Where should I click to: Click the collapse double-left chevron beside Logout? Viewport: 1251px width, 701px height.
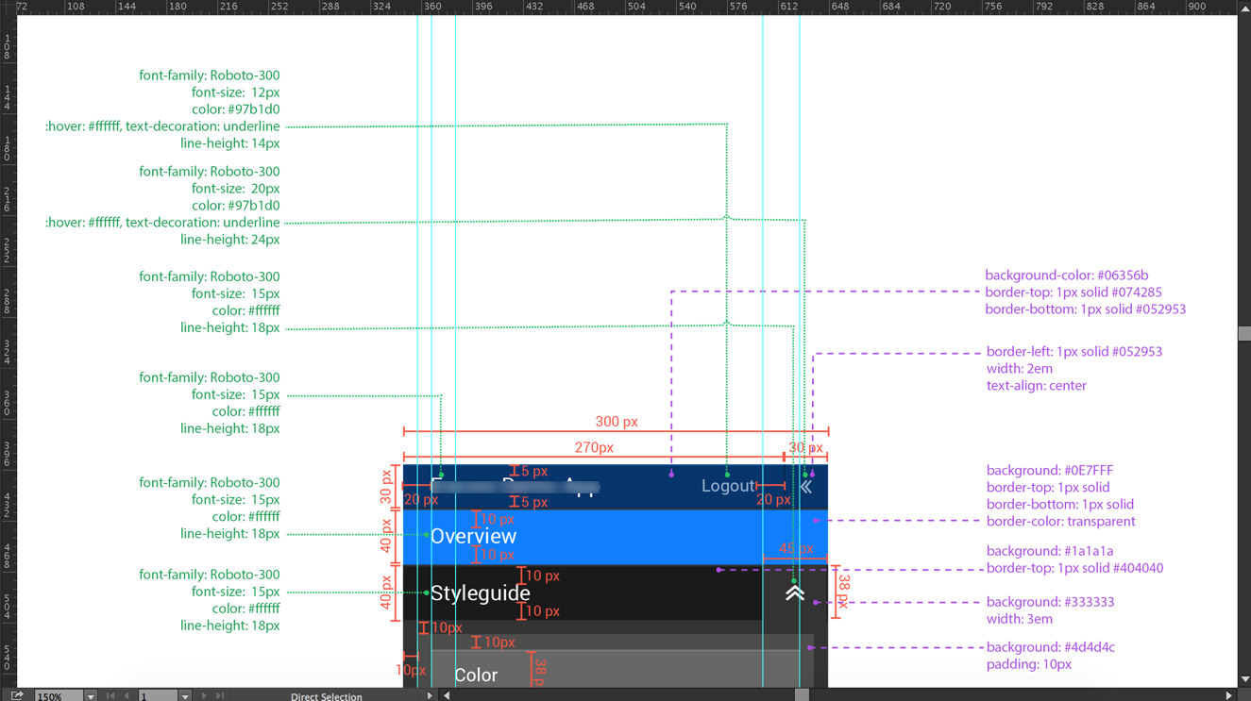(806, 487)
